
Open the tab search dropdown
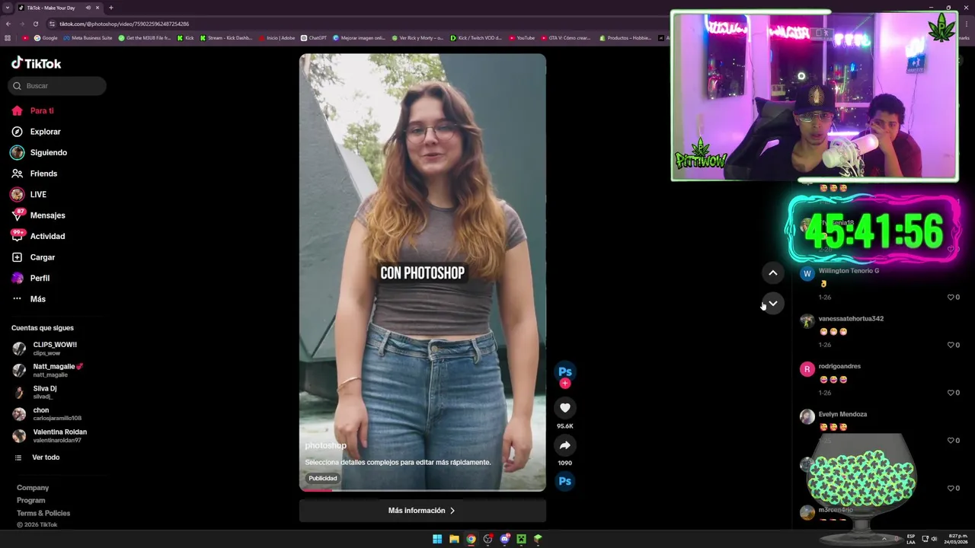pos(8,8)
